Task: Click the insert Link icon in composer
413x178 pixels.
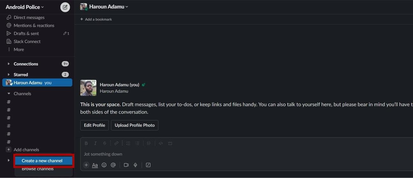Action: tap(117, 143)
